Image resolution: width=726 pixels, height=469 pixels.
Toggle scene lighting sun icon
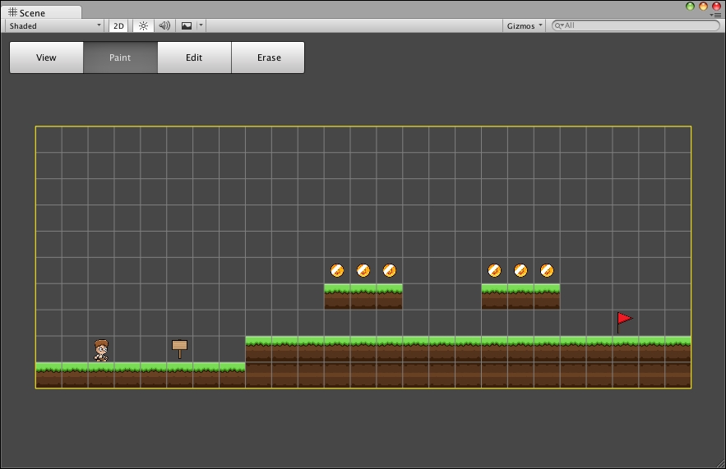coord(144,26)
